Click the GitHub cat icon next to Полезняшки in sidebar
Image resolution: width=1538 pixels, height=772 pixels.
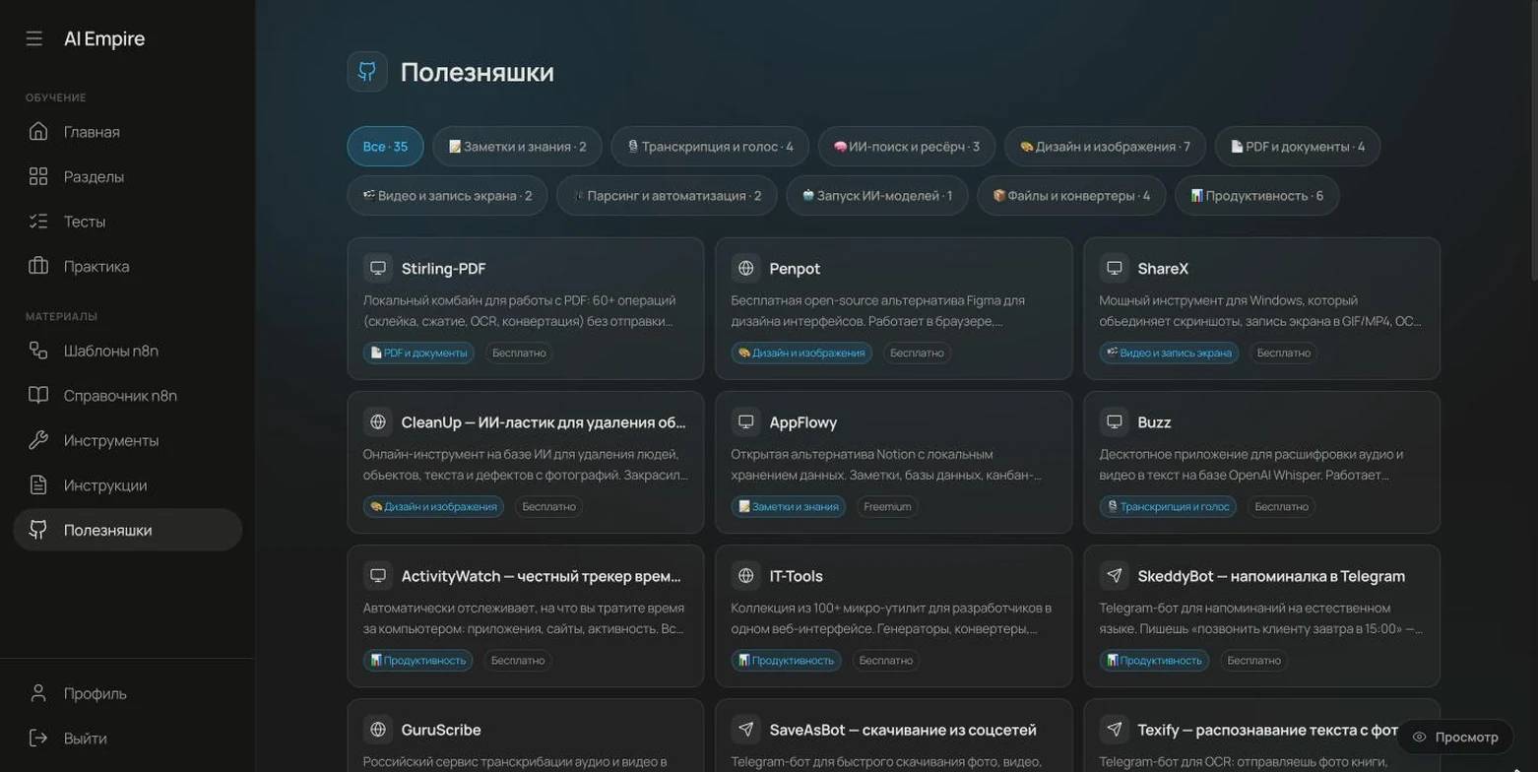[38, 530]
